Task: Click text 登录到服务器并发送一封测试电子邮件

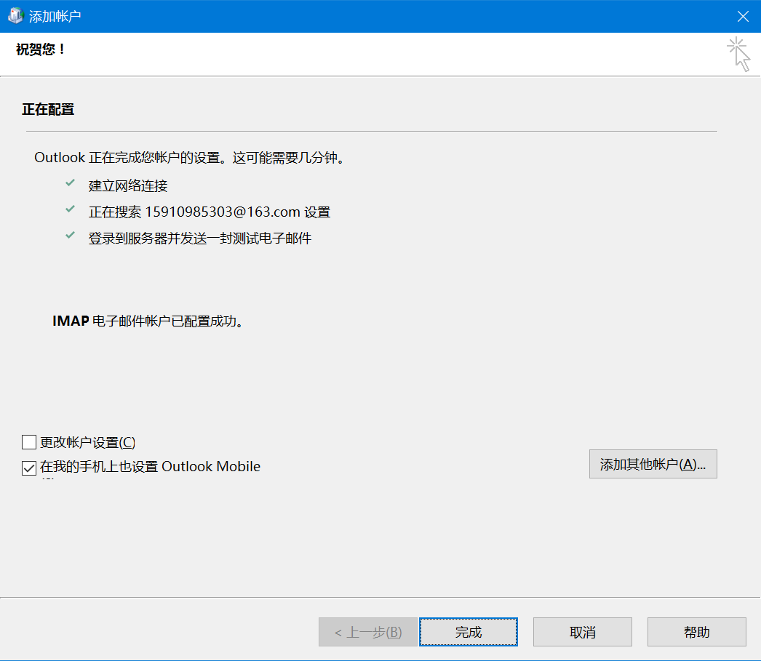Action: tap(200, 238)
